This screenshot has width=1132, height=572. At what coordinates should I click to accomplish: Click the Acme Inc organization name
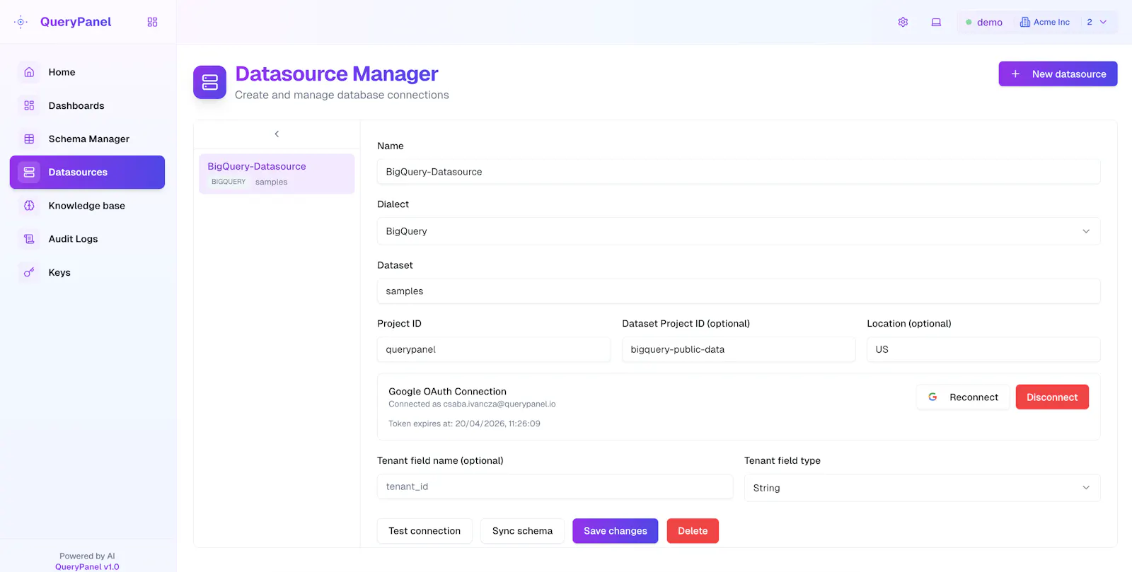pyautogui.click(x=1051, y=22)
